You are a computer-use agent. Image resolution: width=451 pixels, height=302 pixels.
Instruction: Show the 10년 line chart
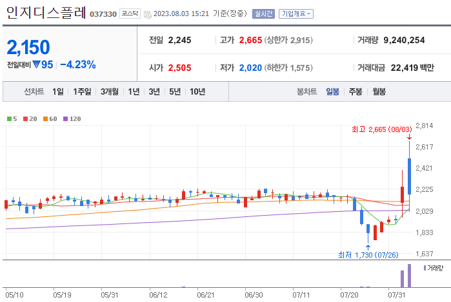pos(197,91)
